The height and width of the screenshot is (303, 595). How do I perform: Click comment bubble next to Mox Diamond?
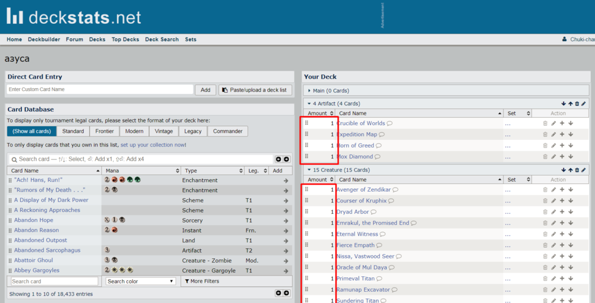tap(377, 157)
